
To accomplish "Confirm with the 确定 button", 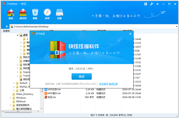I will point(82,77).
